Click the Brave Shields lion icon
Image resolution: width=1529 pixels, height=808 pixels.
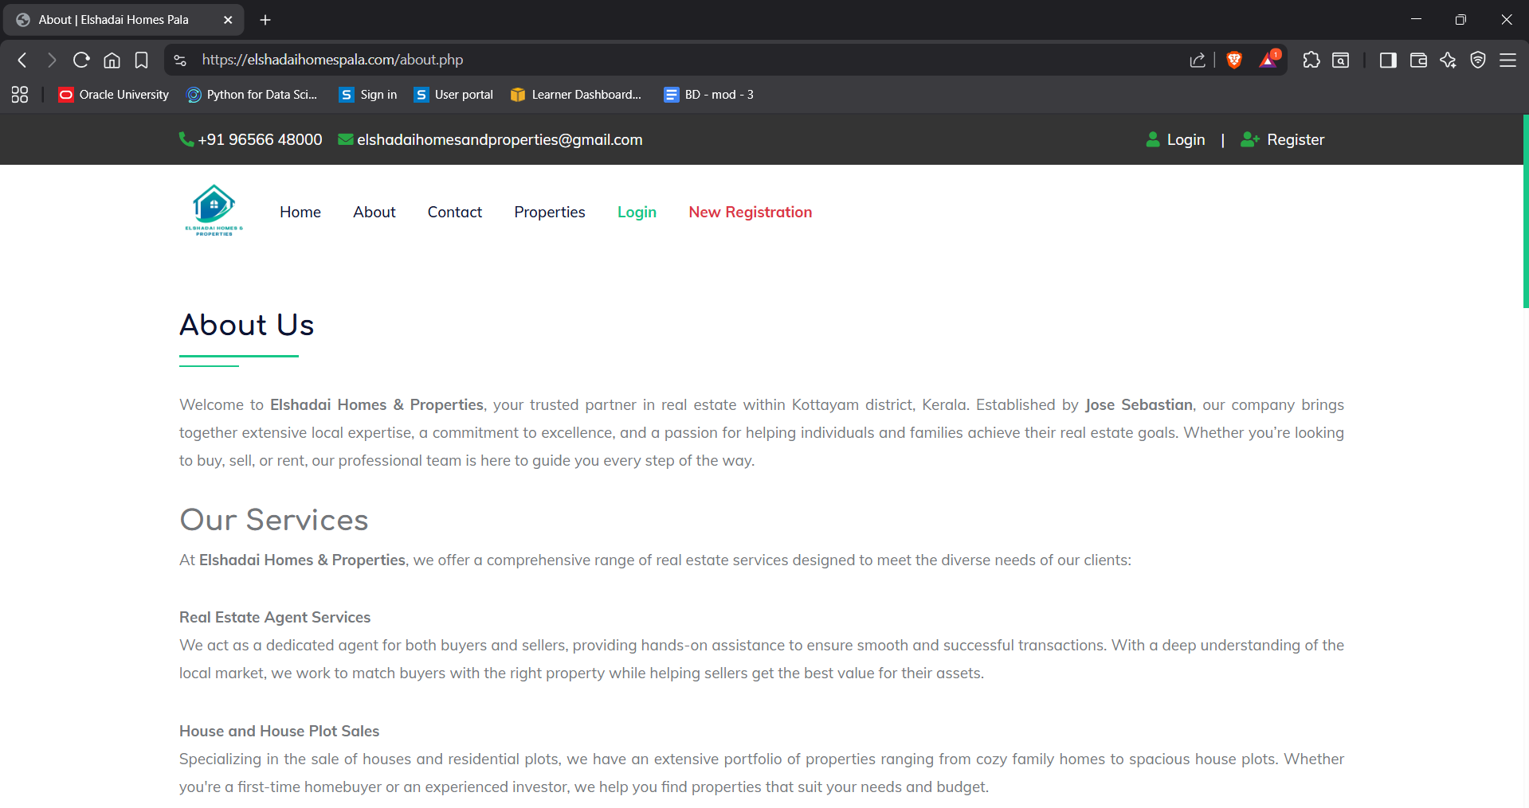click(1234, 60)
